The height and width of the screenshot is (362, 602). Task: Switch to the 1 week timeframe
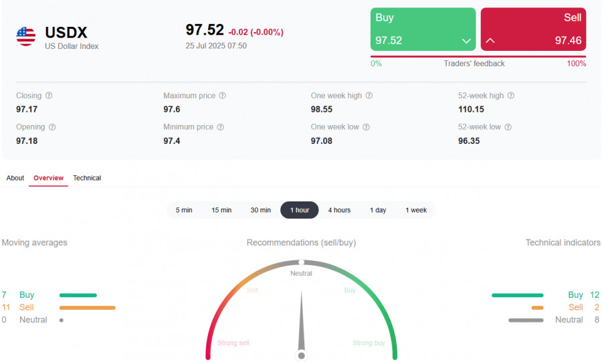(x=416, y=210)
